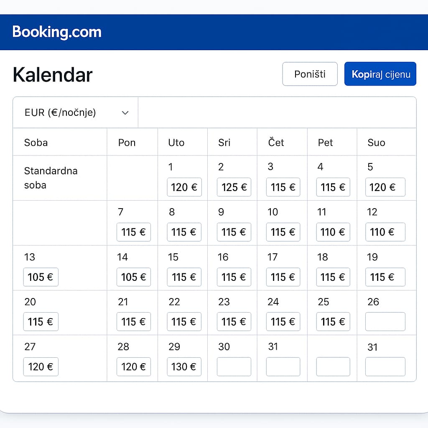Click the Booking.com logo
Screen dimensions: 428x428
pyautogui.click(x=57, y=32)
